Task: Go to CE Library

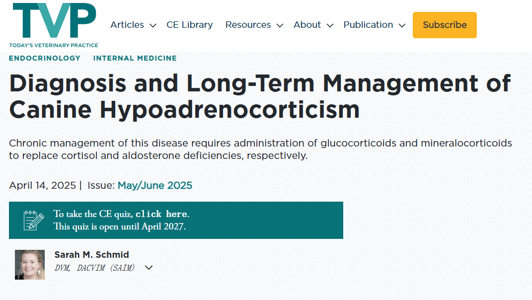Action: tap(189, 25)
